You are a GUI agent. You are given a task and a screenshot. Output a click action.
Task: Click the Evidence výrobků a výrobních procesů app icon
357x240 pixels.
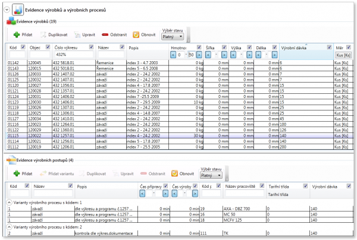(x=18, y=10)
